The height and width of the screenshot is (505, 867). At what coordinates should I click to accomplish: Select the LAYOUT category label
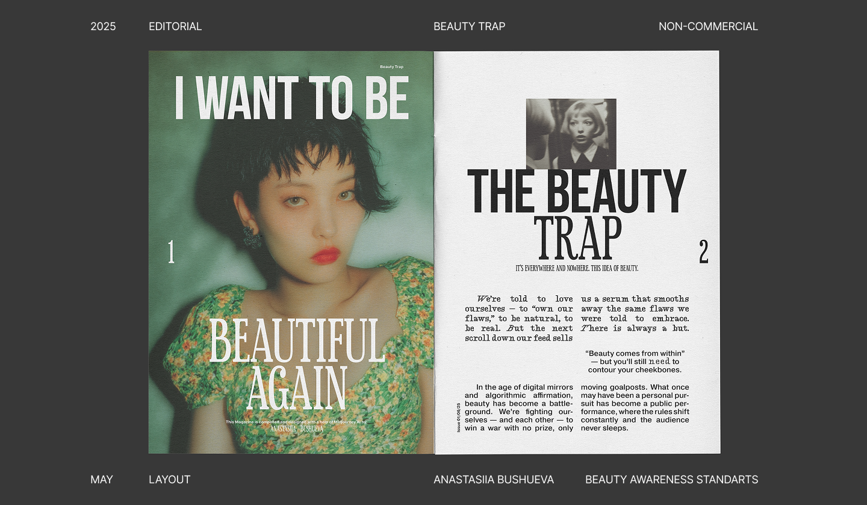169,480
